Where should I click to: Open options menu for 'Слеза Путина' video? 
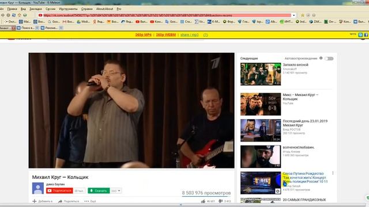(x=333, y=173)
